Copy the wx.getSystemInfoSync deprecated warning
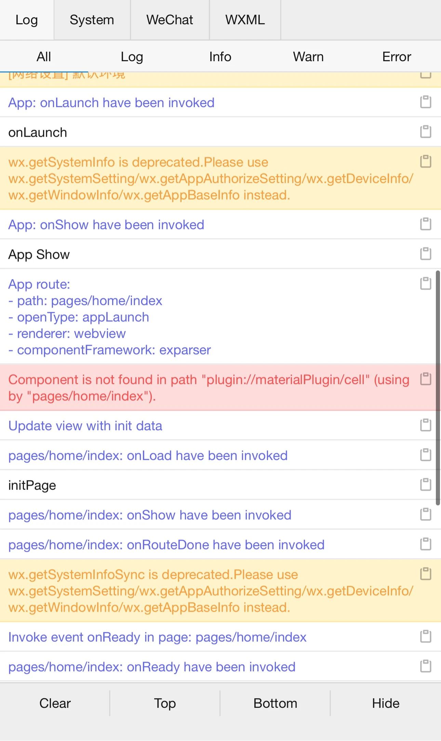 pyautogui.click(x=426, y=574)
